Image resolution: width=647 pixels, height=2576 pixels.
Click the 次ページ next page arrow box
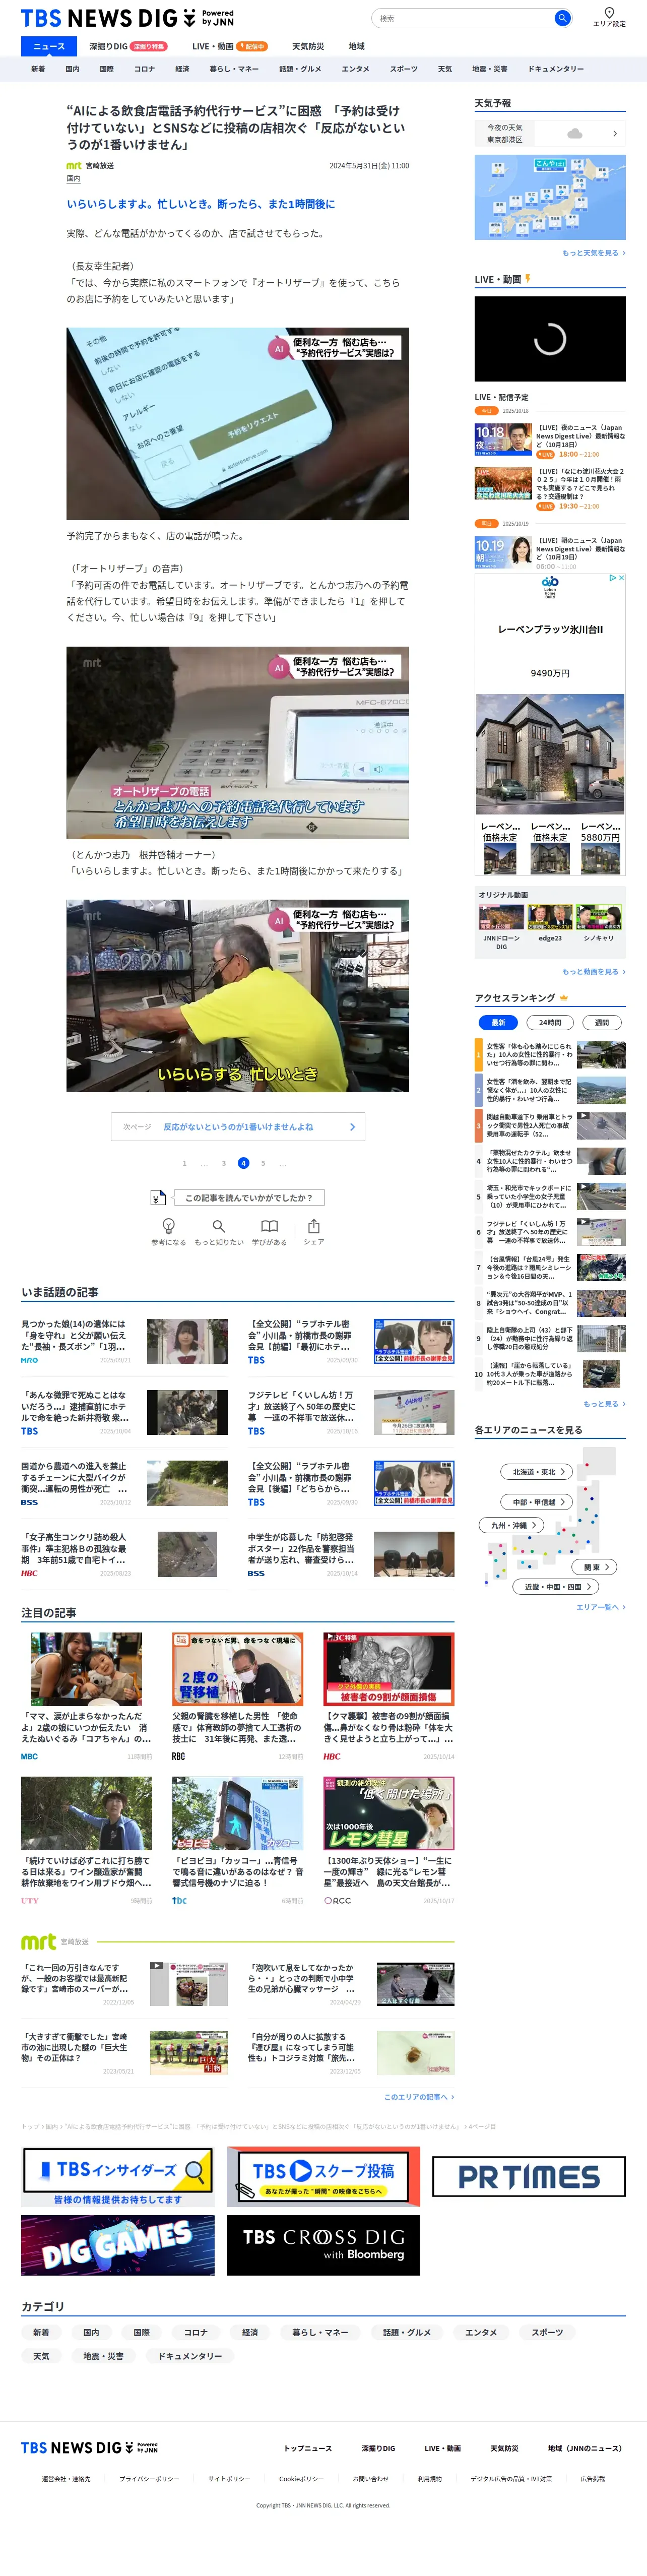[x=238, y=1127]
